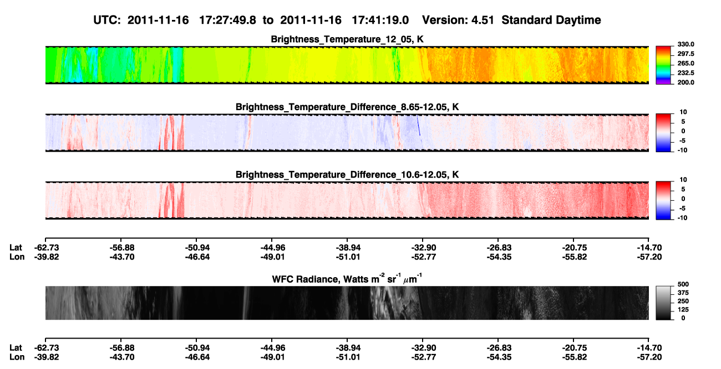Screen dimensions: 721x369
Task: Click longitude -55.82 under the WFC Radiance plot
Action: [573, 357]
